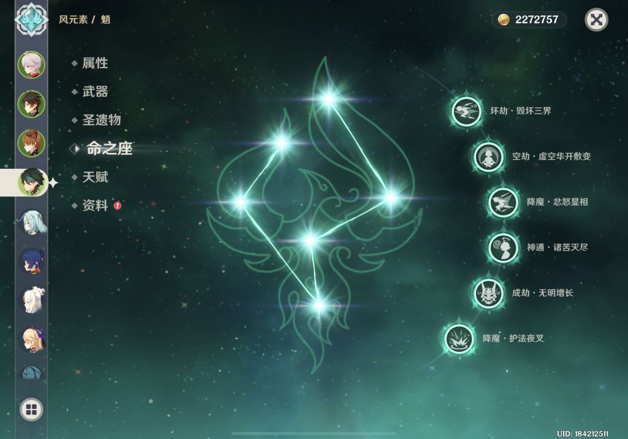Select the dark-haired character in the second portrait
The width and height of the screenshot is (628, 439).
point(31,104)
